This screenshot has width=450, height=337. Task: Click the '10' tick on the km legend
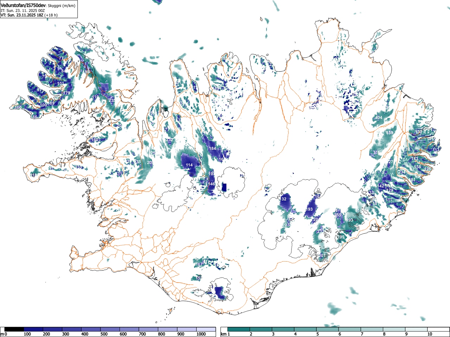pyautogui.click(x=430, y=334)
